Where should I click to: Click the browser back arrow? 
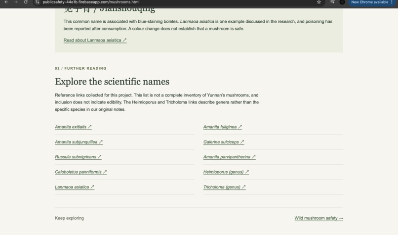pos(6,2)
